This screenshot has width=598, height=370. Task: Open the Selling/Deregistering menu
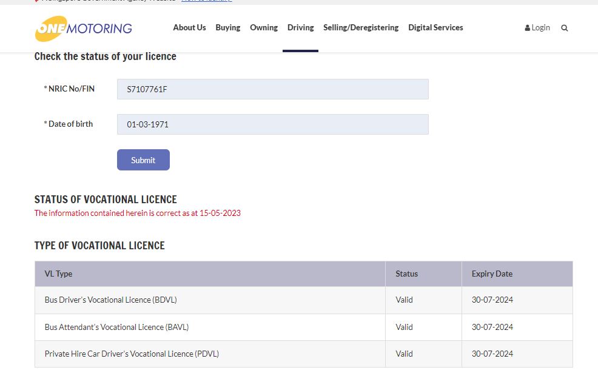[x=361, y=27]
